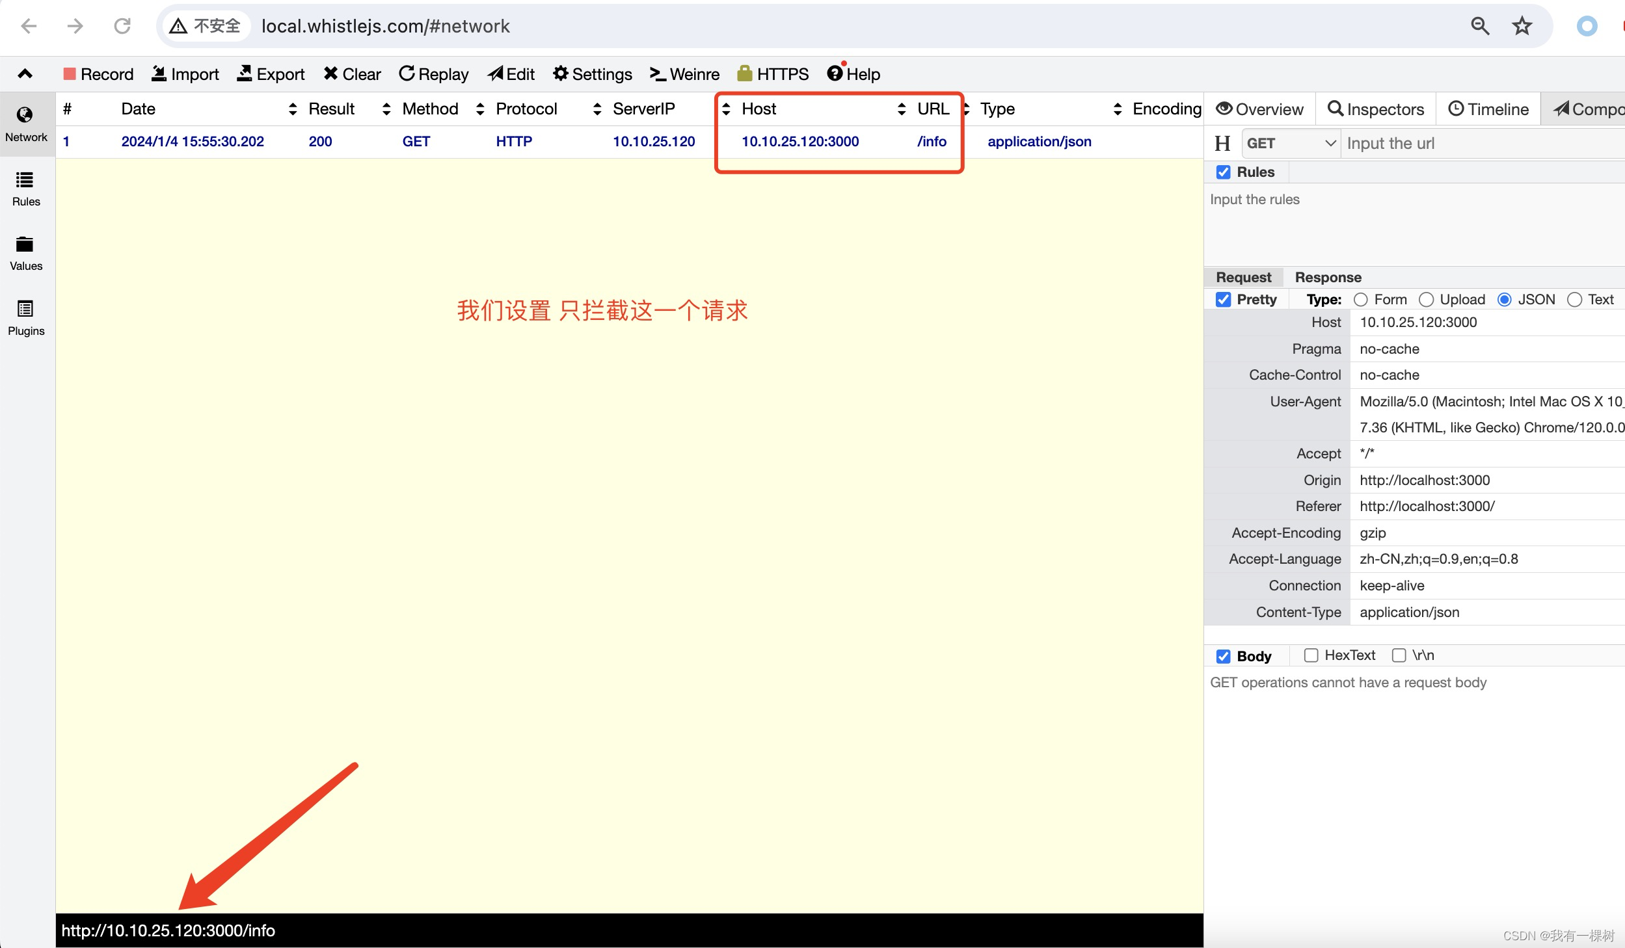The width and height of the screenshot is (1625, 948).
Task: Go back with the browser back arrow
Action: tap(29, 26)
